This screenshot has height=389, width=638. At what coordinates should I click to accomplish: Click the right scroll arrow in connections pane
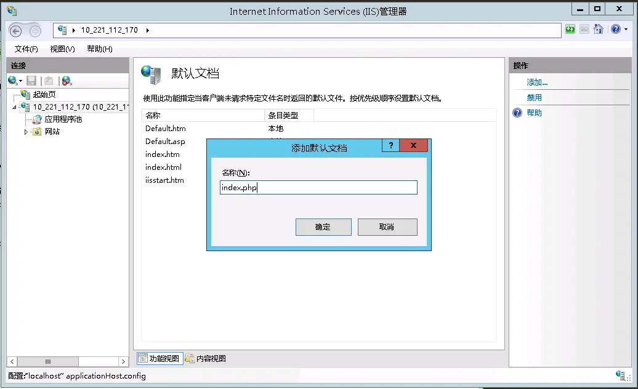click(123, 361)
